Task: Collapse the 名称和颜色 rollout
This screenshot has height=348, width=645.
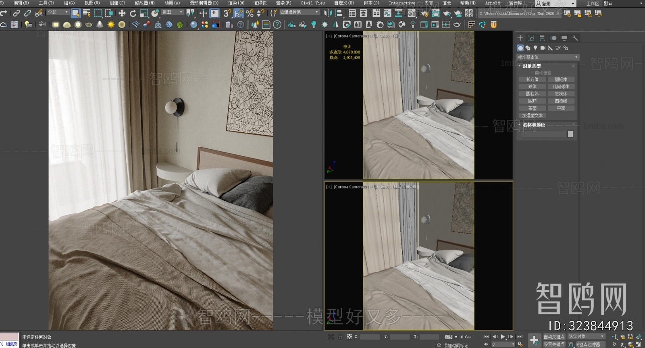Action: click(534, 125)
